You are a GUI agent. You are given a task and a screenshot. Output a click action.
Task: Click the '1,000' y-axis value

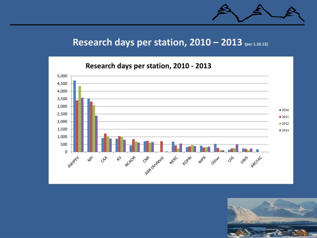[62, 137]
